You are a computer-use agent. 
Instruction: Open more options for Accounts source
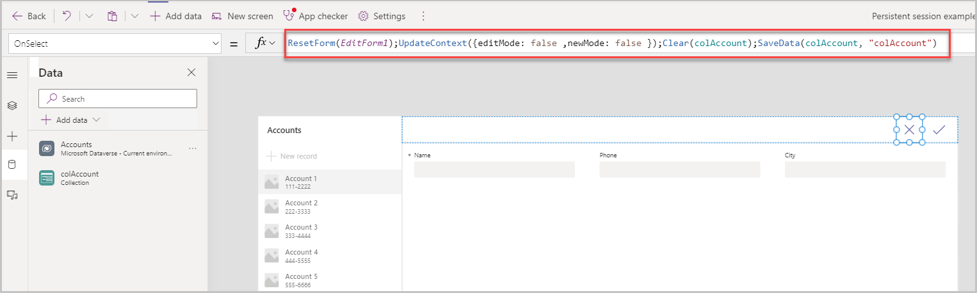click(193, 148)
